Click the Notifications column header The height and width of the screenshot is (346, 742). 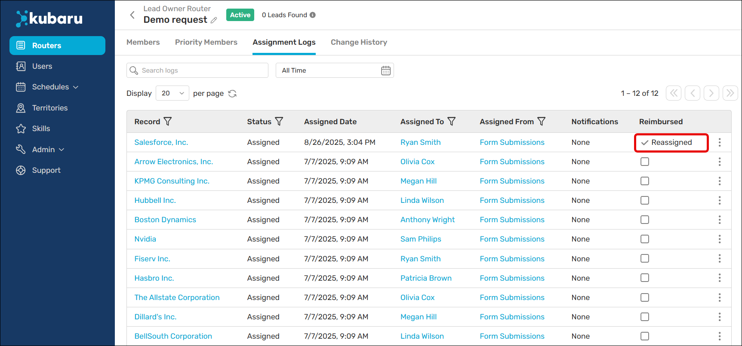click(595, 122)
